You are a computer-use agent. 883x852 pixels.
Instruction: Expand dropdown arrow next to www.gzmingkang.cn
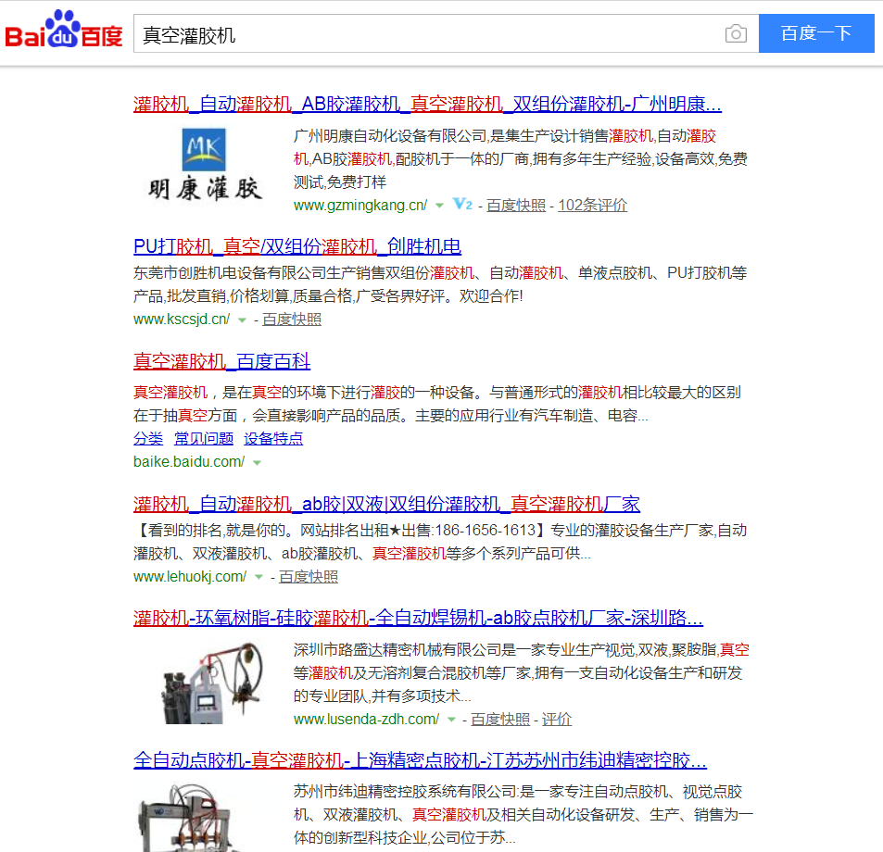tap(439, 206)
